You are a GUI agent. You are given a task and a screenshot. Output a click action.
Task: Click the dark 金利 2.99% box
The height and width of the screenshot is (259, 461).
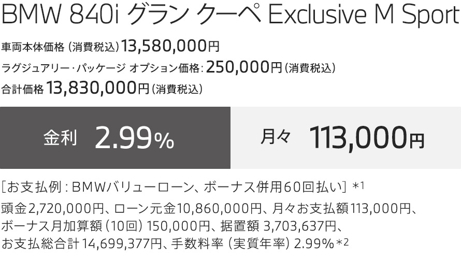click(x=115, y=138)
